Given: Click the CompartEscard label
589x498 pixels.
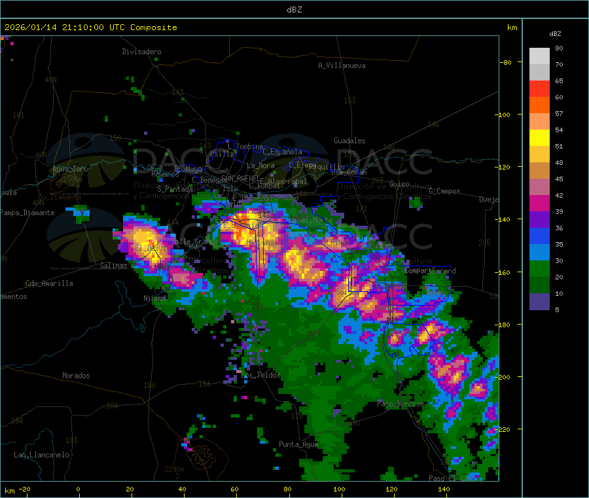Looking at the screenshot, I should tap(431, 271).
